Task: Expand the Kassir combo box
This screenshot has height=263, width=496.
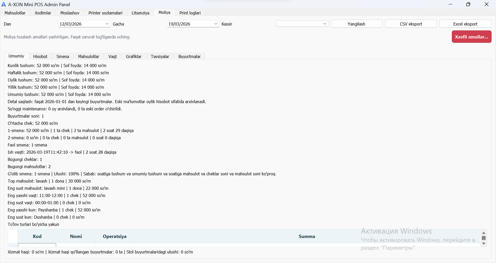Action: (325, 24)
